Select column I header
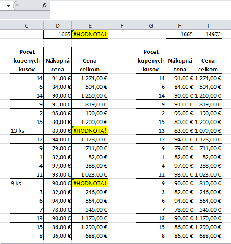This screenshot has height=244, width=231. click(x=208, y=26)
